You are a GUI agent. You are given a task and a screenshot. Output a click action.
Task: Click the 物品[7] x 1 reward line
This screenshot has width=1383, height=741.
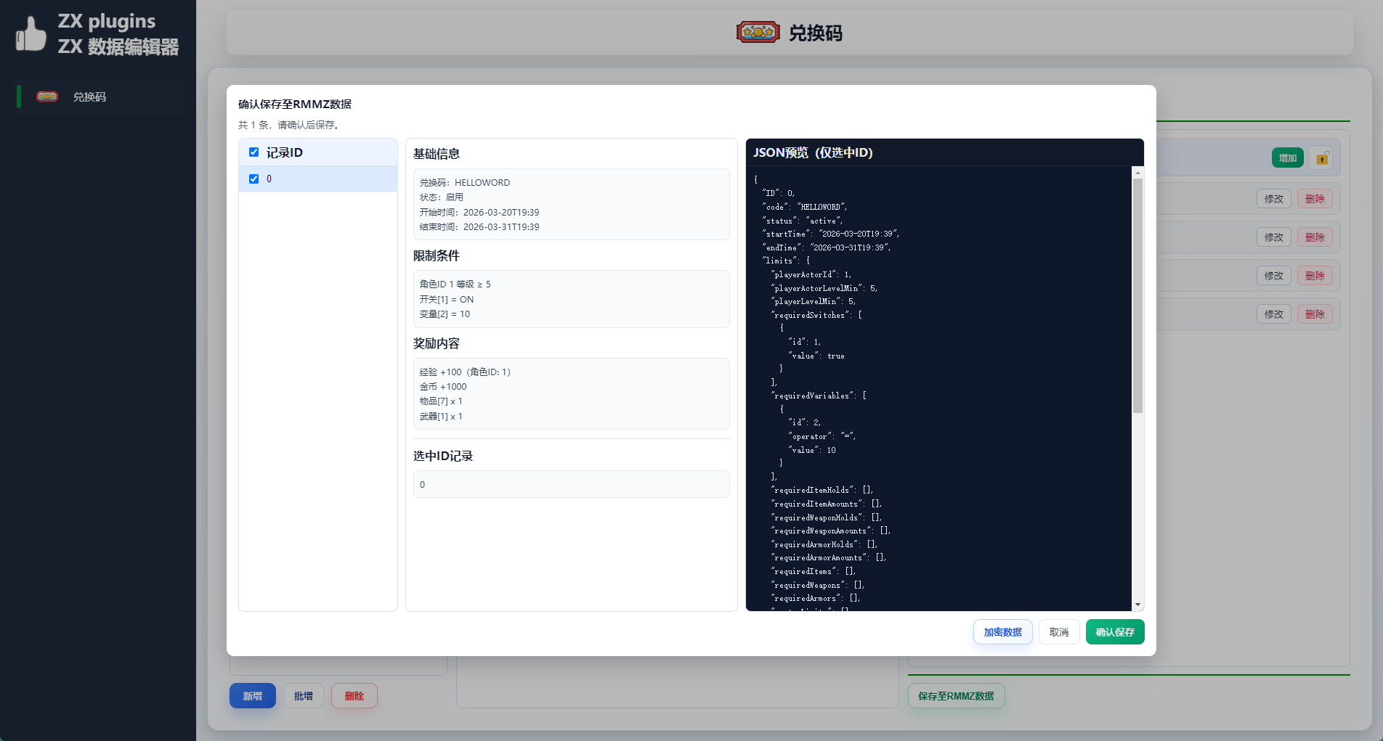(x=441, y=401)
